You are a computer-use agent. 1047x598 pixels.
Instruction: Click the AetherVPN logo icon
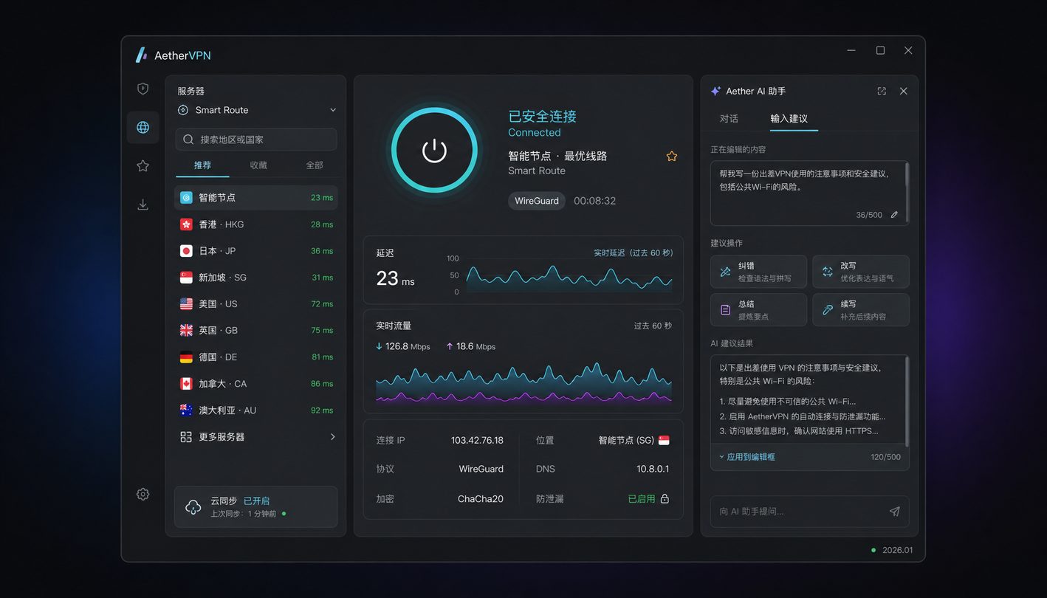[142, 55]
